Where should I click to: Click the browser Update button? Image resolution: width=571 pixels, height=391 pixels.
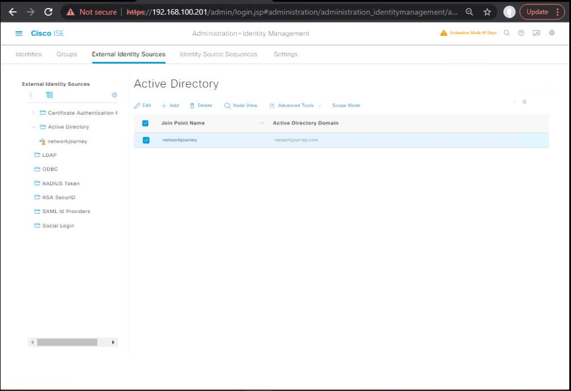[x=537, y=12]
